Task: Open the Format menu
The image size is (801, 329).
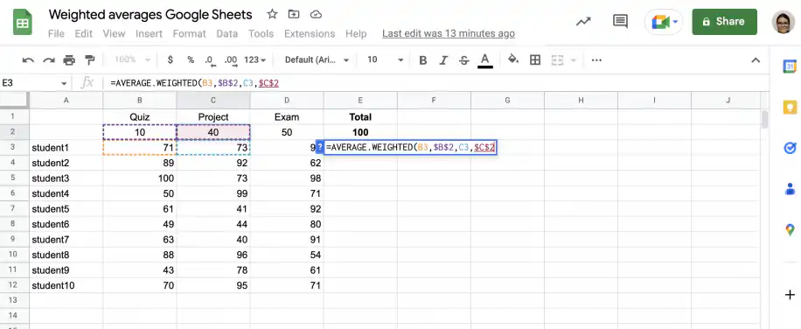Action: pyautogui.click(x=189, y=34)
